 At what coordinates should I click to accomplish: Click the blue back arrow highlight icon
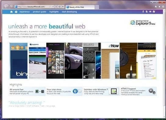75,91
